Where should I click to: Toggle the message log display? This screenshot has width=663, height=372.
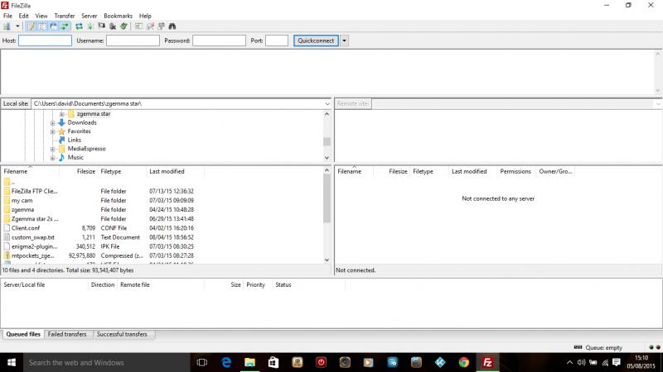tap(31, 26)
